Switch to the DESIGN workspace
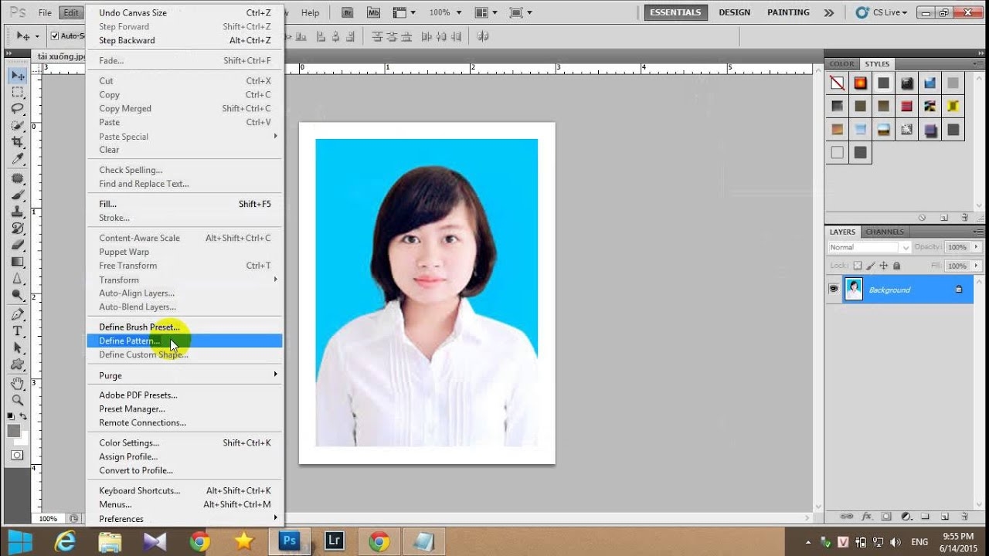 734,12
